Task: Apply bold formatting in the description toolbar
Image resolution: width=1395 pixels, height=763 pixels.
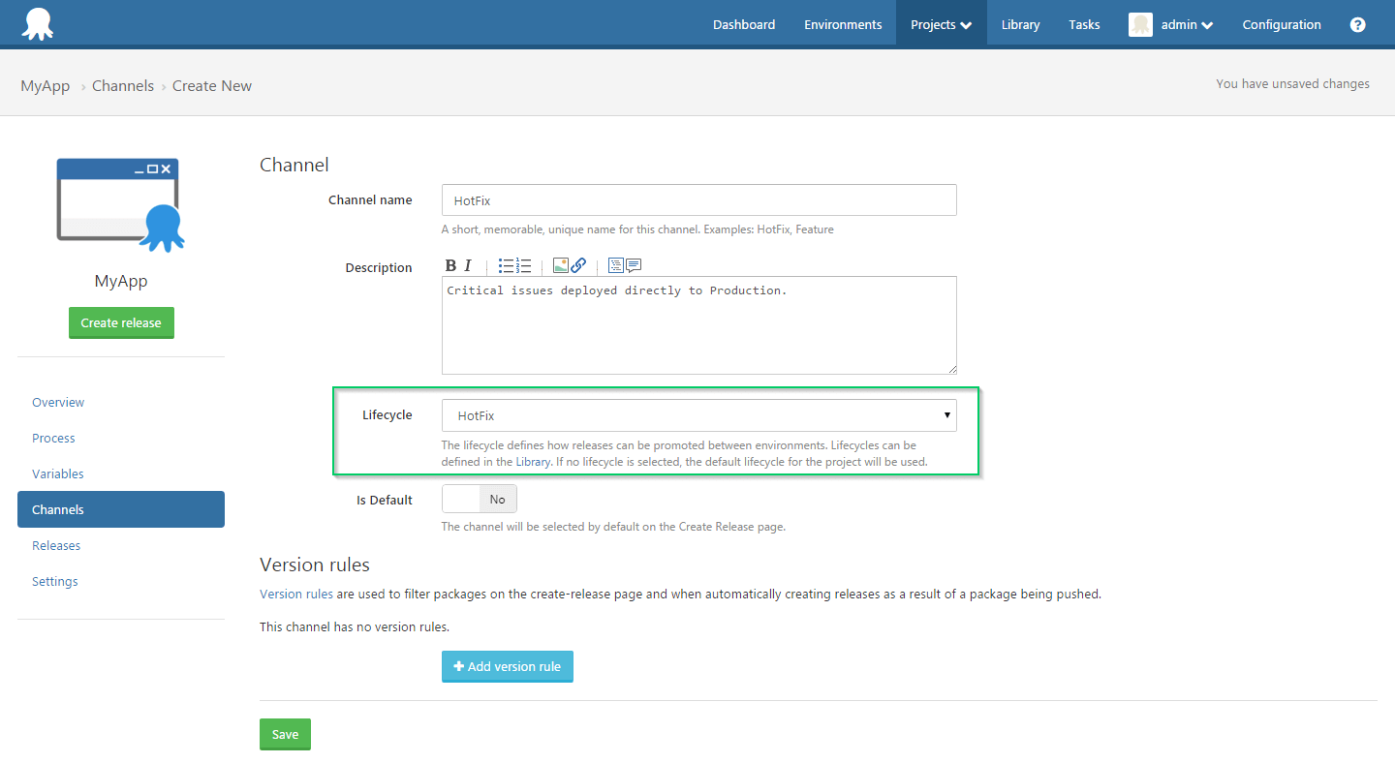Action: 450,265
